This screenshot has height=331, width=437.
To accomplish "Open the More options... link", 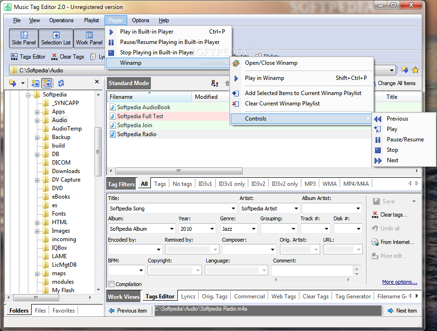I will (x=400, y=282).
